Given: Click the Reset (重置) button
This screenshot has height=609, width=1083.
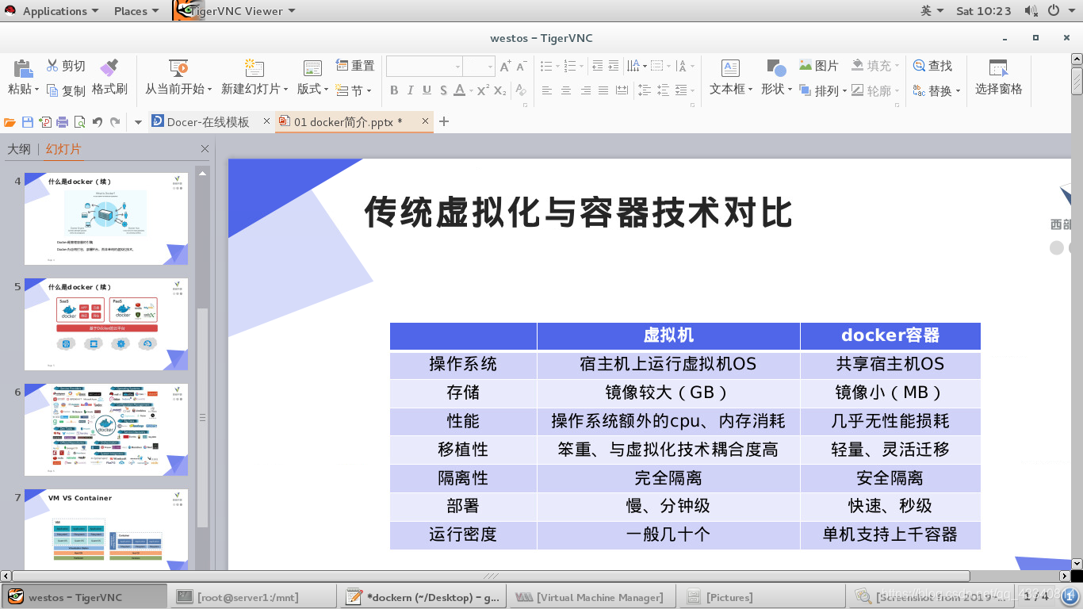Looking at the screenshot, I should [x=355, y=66].
